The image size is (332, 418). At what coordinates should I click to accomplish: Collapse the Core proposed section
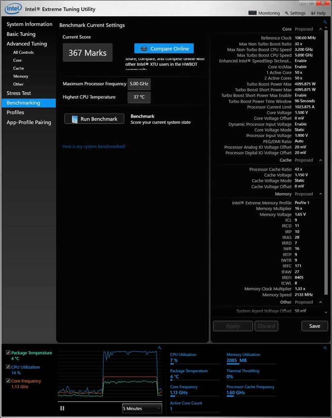(x=321, y=29)
